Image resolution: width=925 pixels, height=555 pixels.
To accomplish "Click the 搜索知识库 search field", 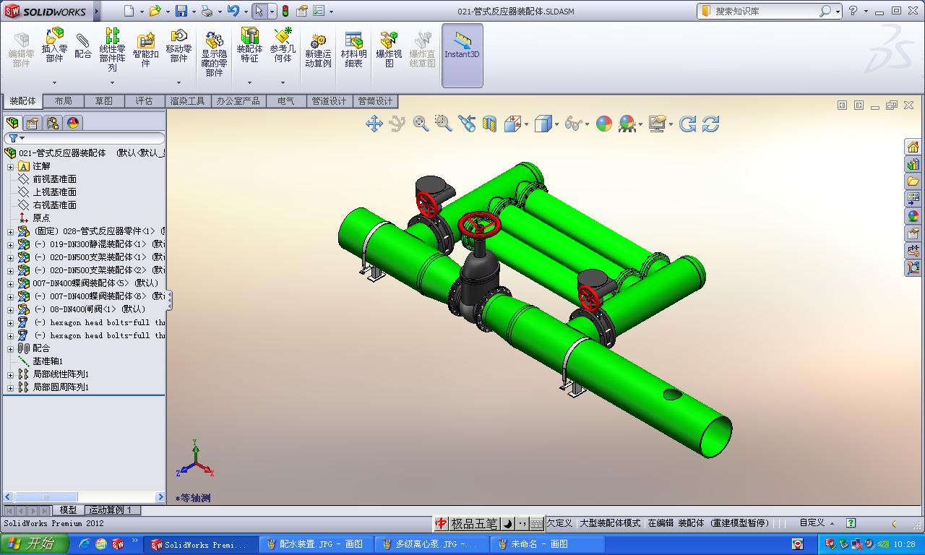I will pos(765,11).
